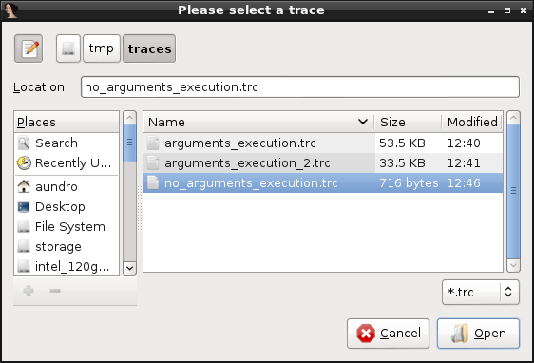
Task: Select arguments_execution_2.trc file
Action: [x=323, y=163]
